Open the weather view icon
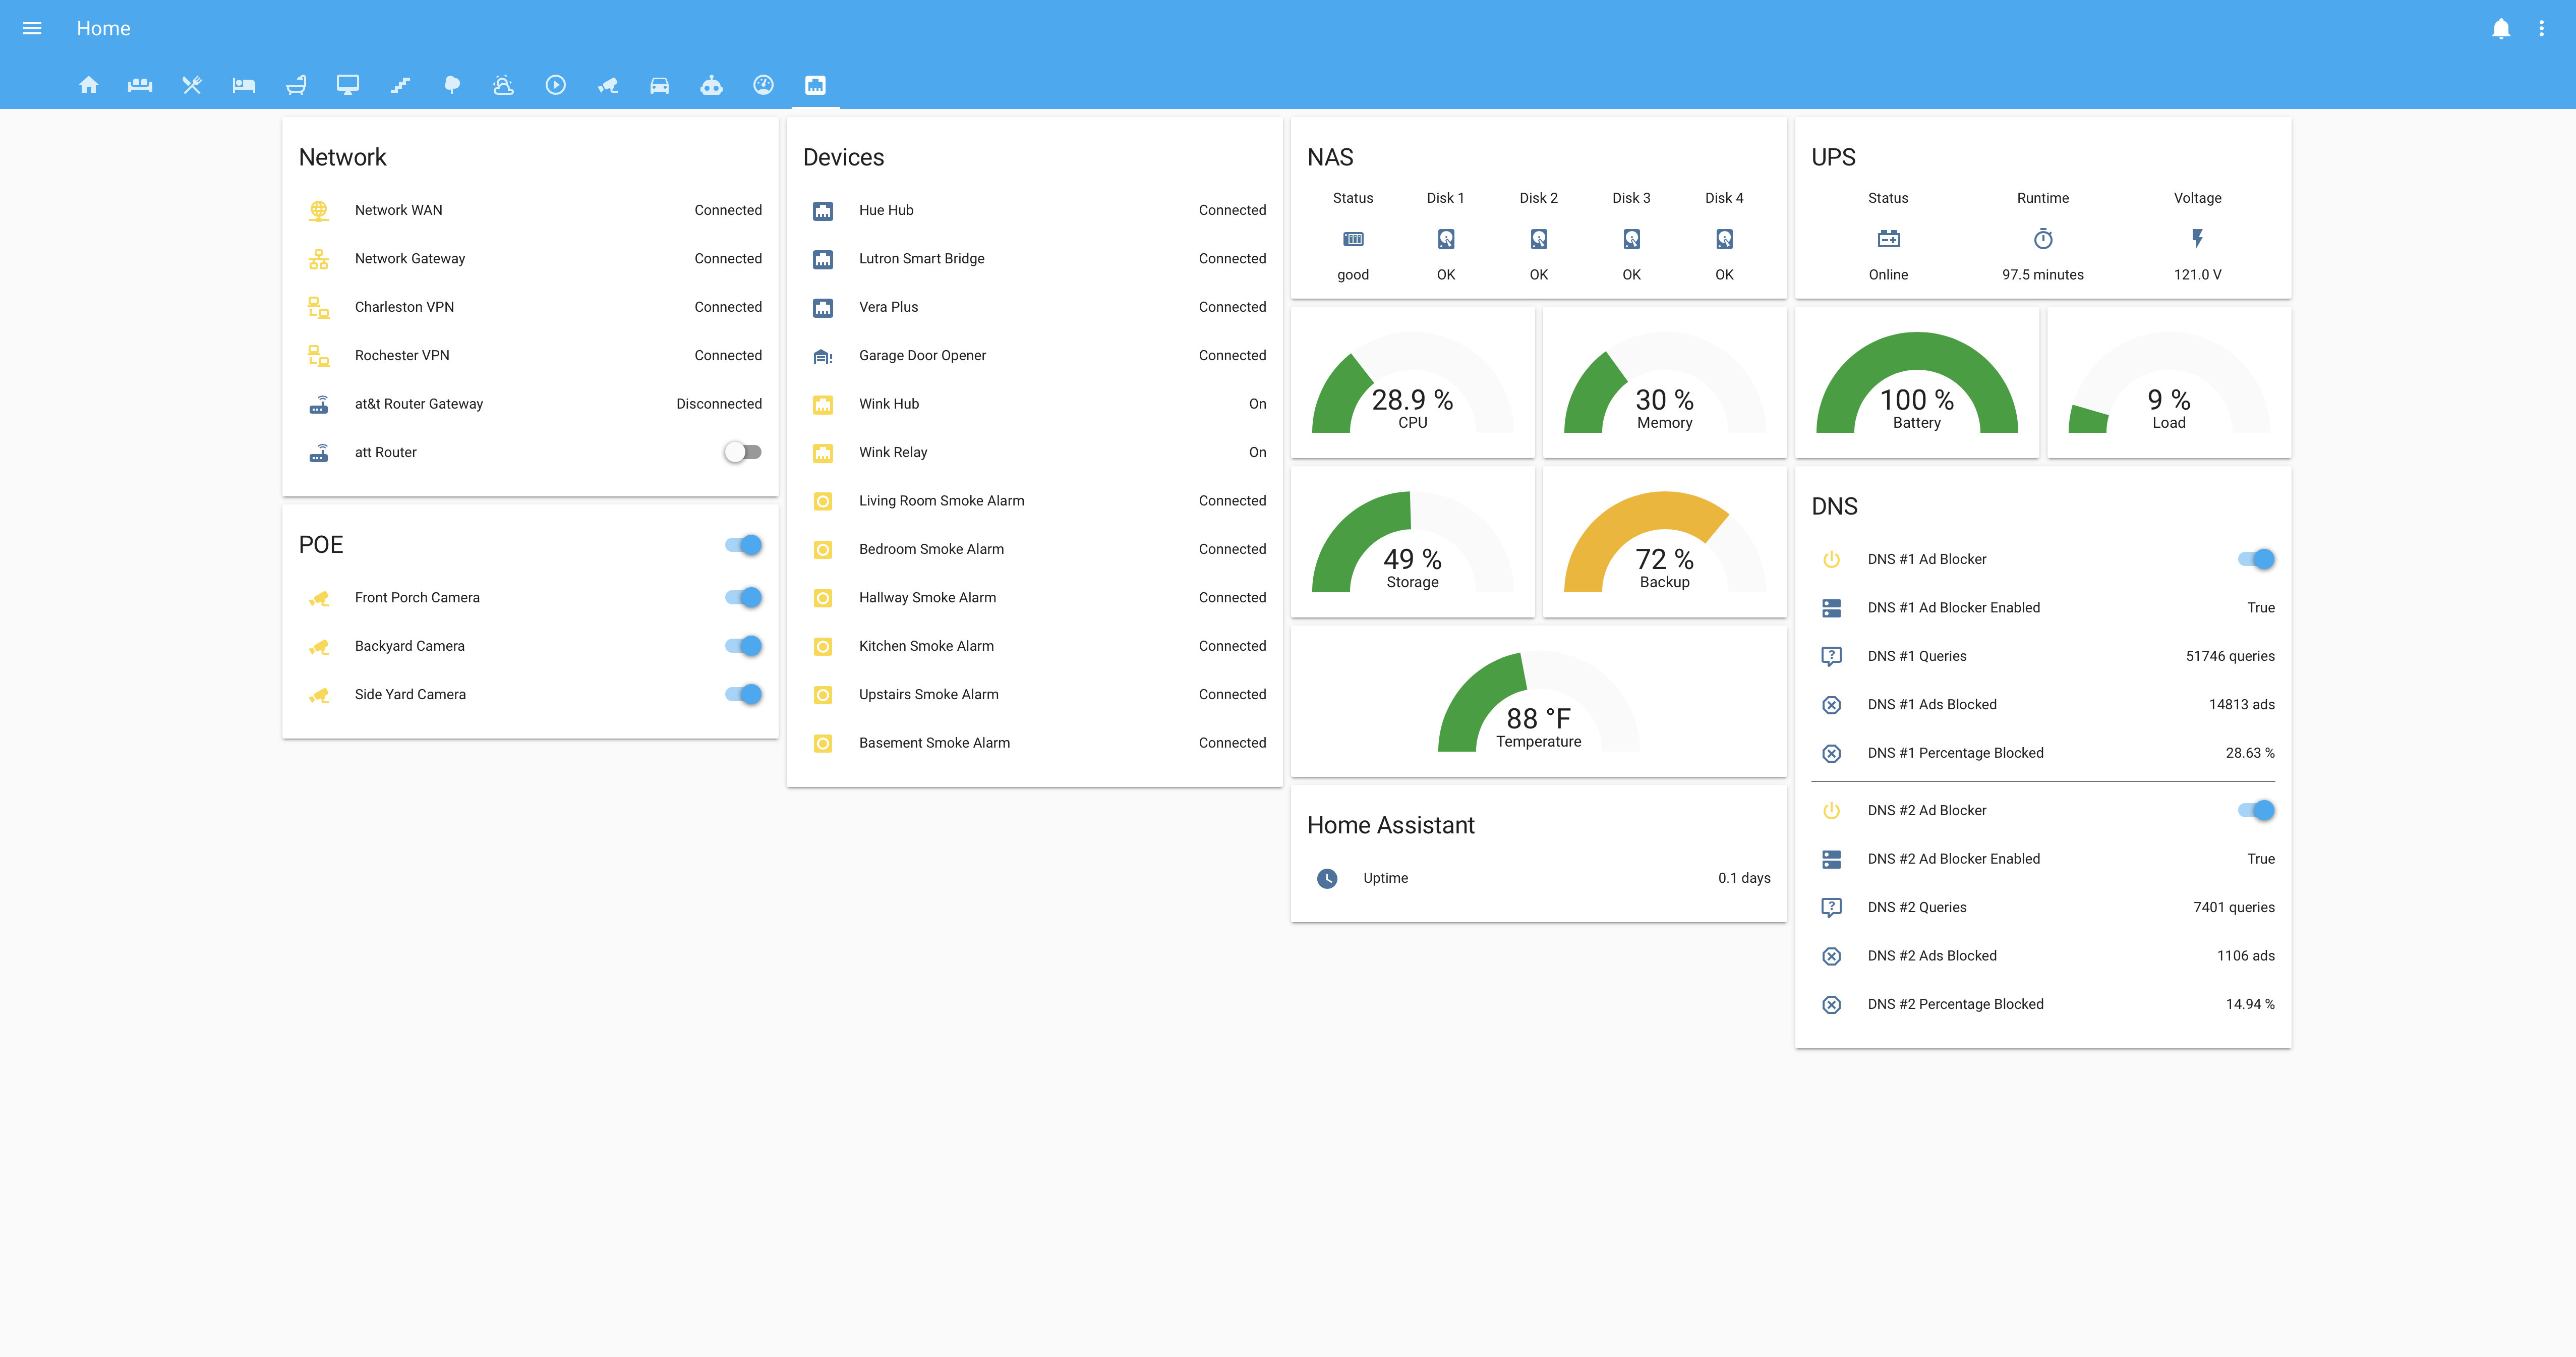 (503, 85)
